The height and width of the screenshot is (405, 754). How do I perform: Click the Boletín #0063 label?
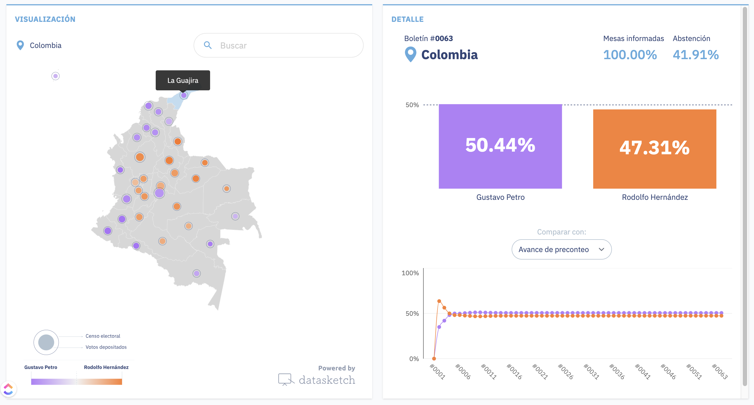(x=428, y=38)
